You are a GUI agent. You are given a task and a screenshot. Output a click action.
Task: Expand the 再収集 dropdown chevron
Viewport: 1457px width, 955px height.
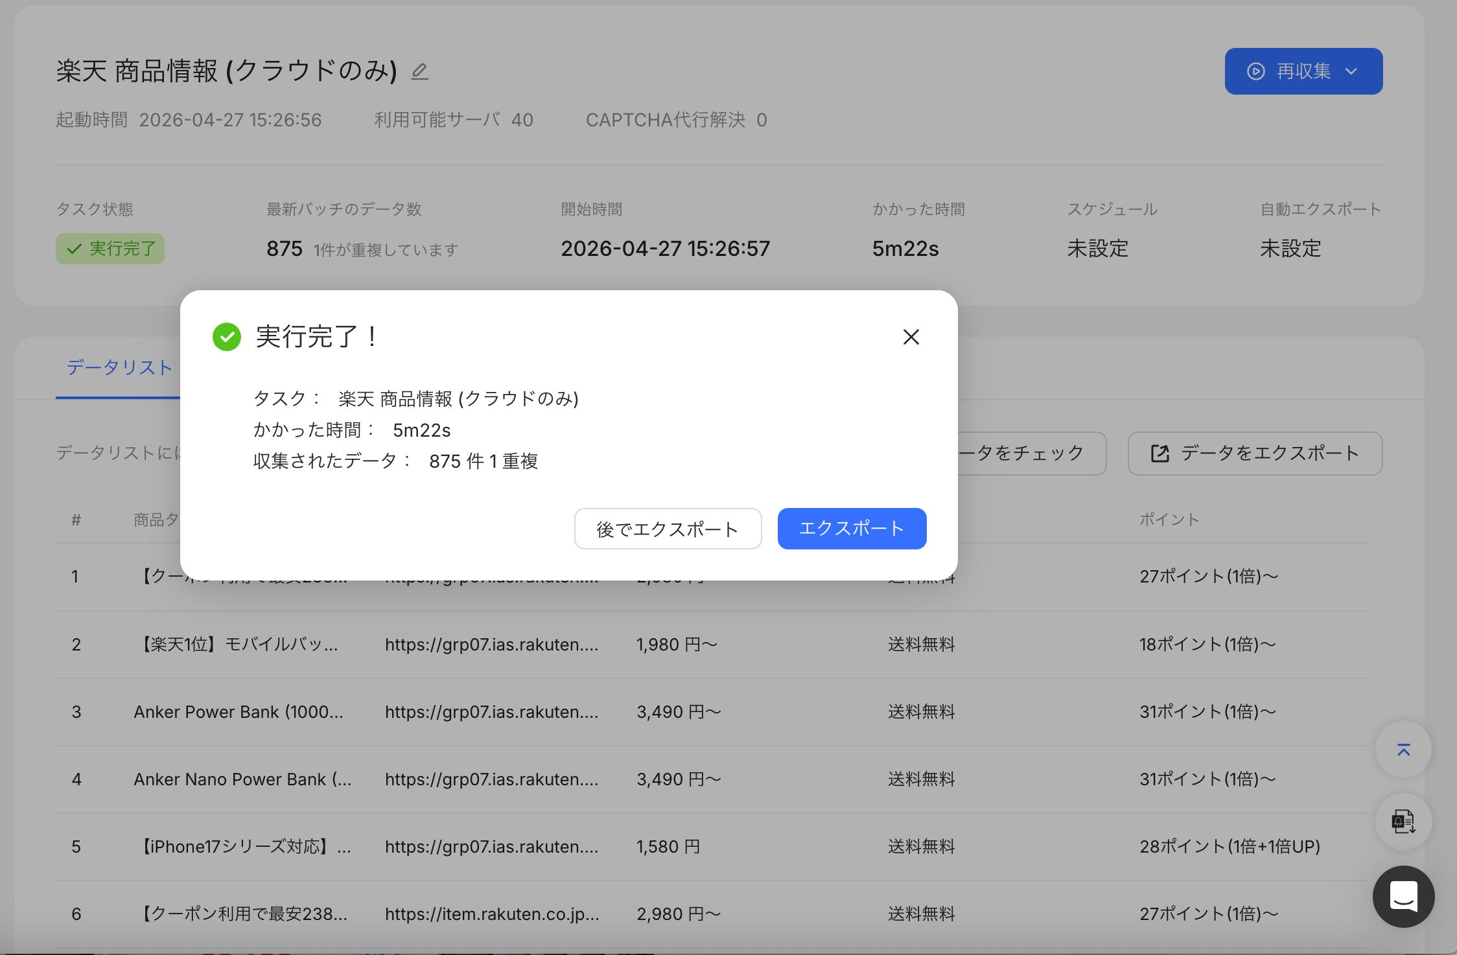1351,71
